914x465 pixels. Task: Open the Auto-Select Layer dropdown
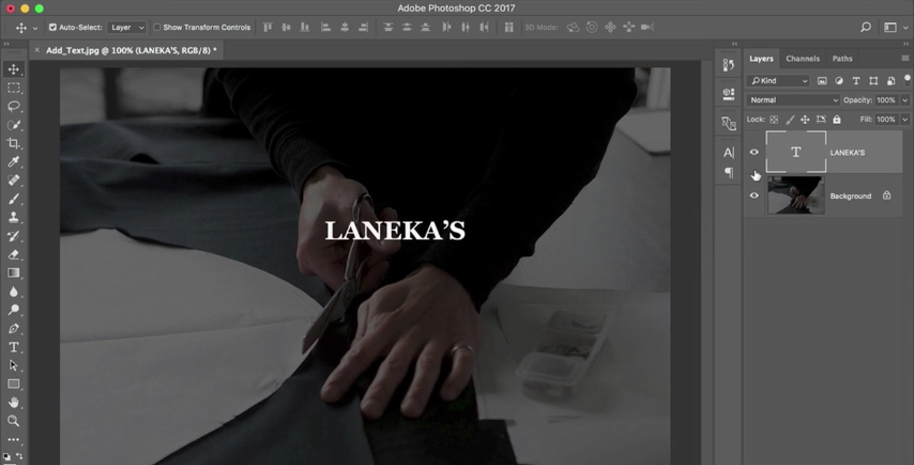coord(127,27)
